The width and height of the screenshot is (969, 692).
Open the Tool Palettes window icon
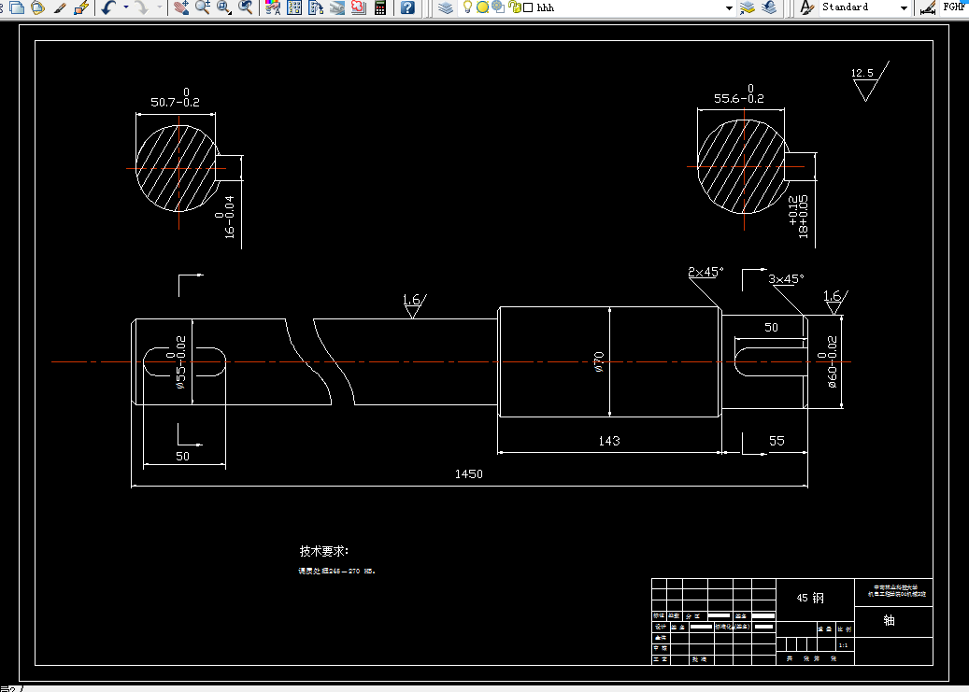pyautogui.click(x=316, y=7)
